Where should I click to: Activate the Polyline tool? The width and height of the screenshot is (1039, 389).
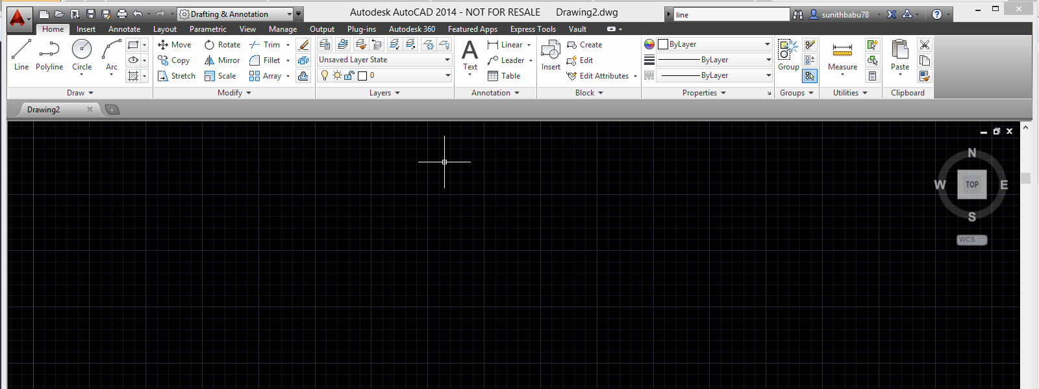(x=49, y=55)
